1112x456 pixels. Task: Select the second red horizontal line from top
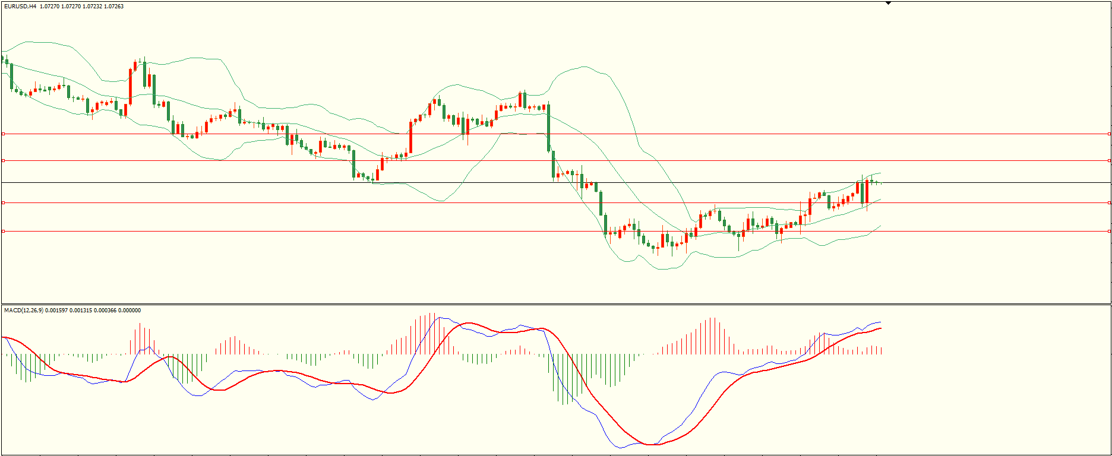(x=556, y=161)
